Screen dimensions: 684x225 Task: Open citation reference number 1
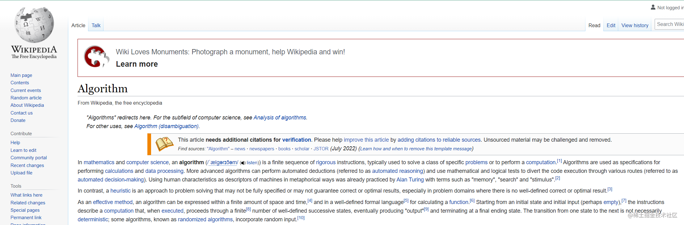(559, 161)
